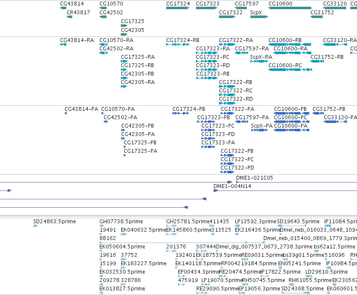The height and width of the screenshot is (295, 357).
Task: Open the CG31752-RB transcript label
Action: tap(327, 57)
